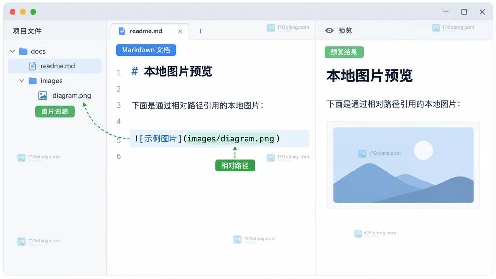Click the preview heading 本地图片预览
Viewport: 496px width, 279px height.
click(370, 76)
